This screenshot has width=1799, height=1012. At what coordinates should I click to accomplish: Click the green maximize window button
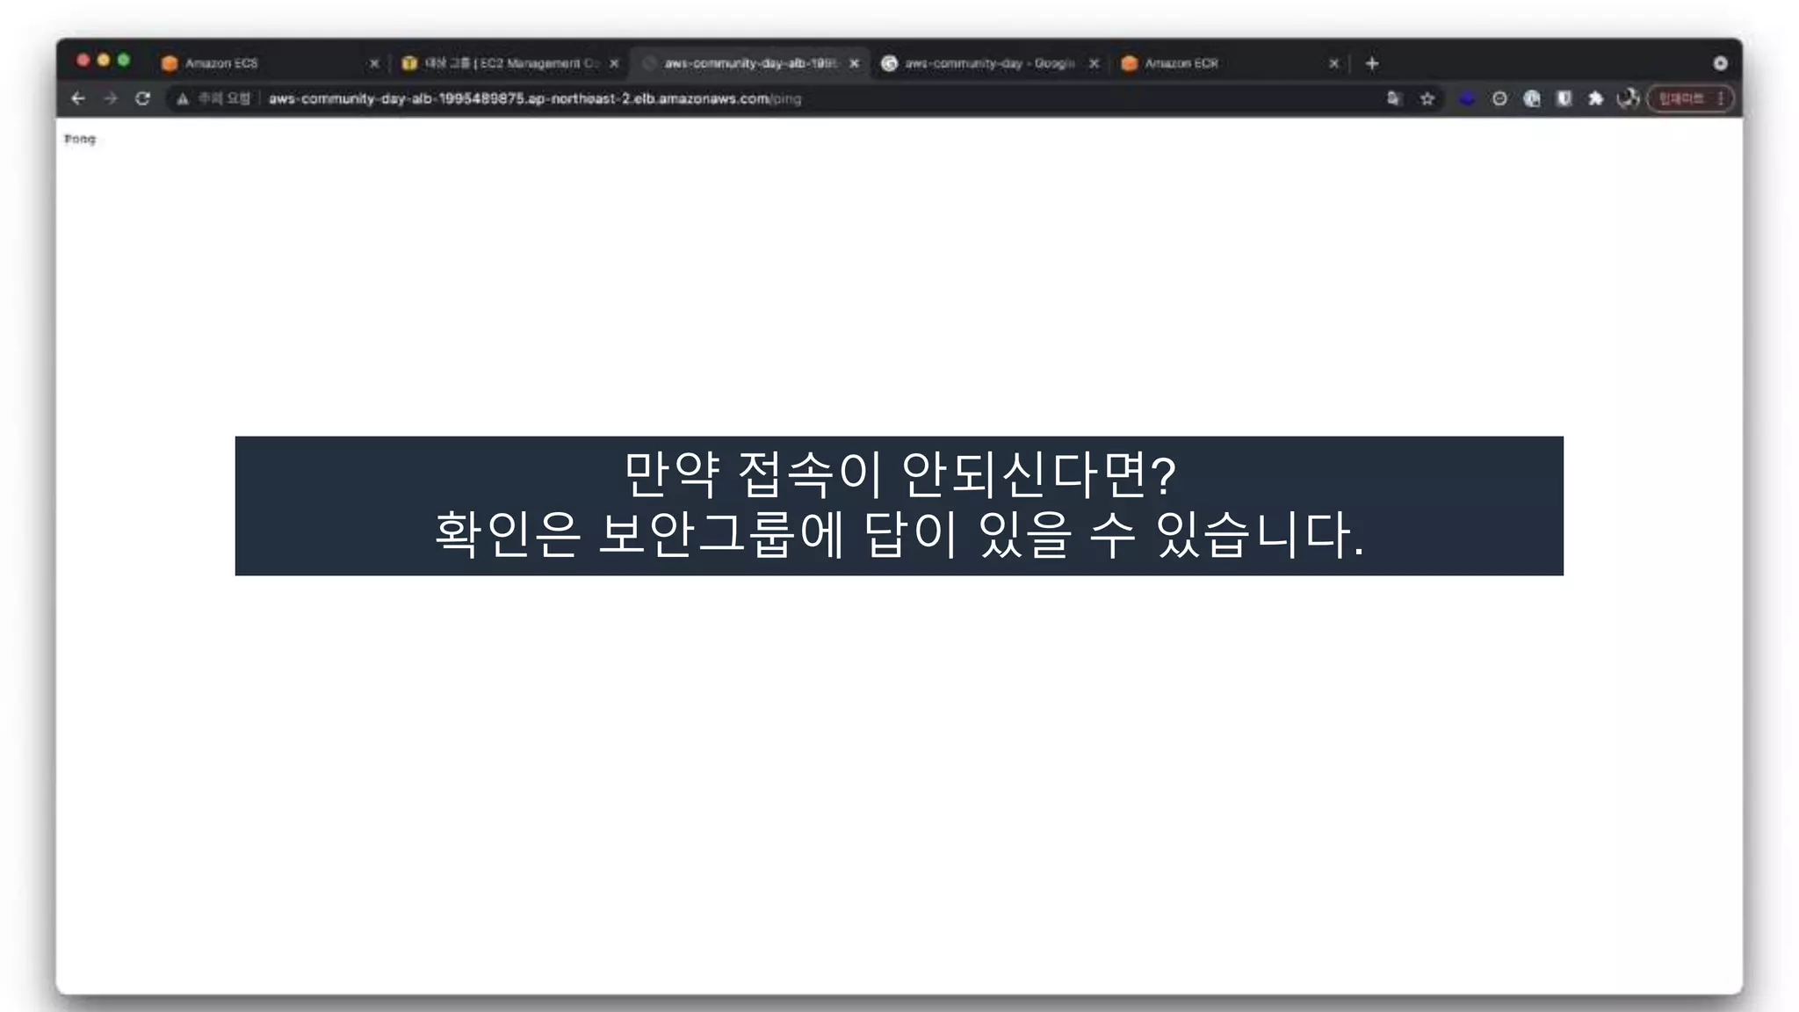[x=124, y=60]
